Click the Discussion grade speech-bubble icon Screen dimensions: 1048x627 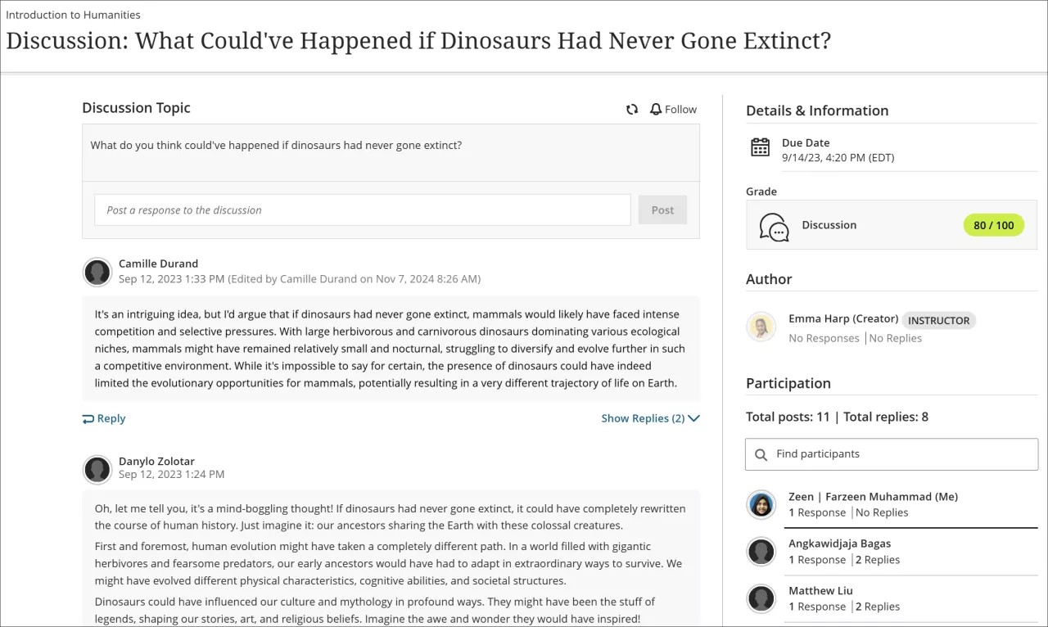(x=774, y=225)
